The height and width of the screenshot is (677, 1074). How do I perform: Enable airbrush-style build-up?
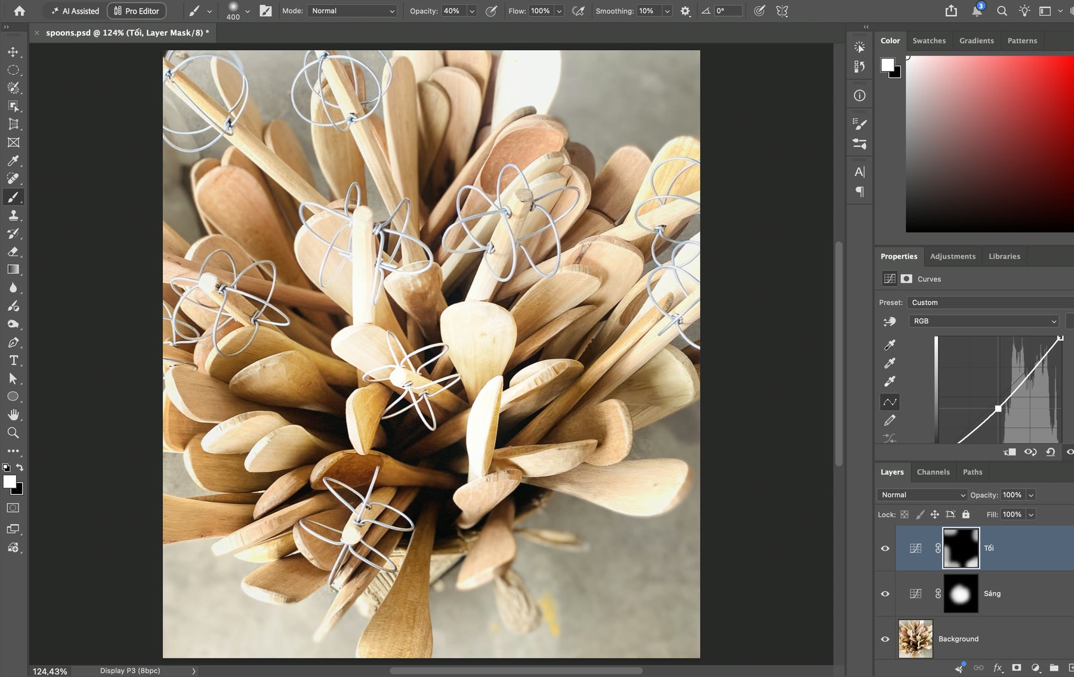578,11
